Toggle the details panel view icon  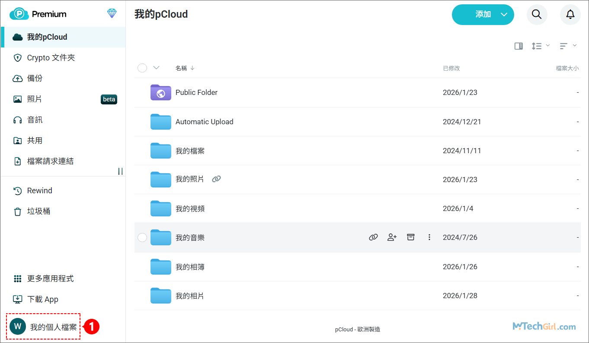pos(519,46)
